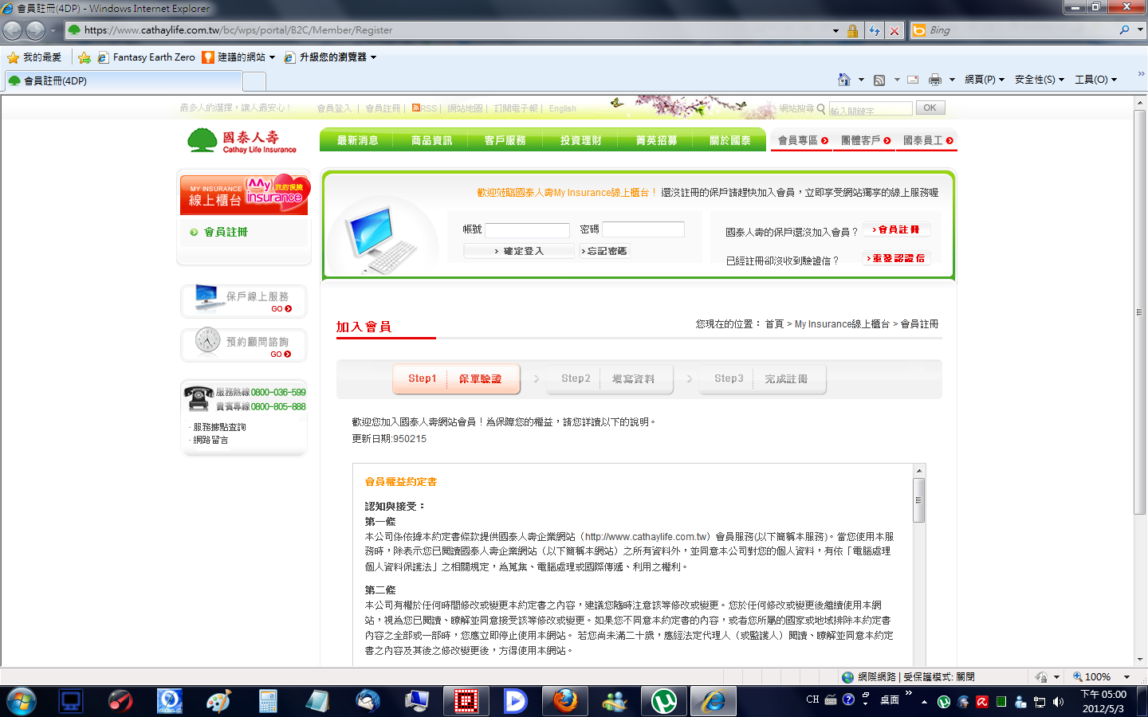Expand the 網頁(P) dropdown menu
1148x717 pixels.
984,80
